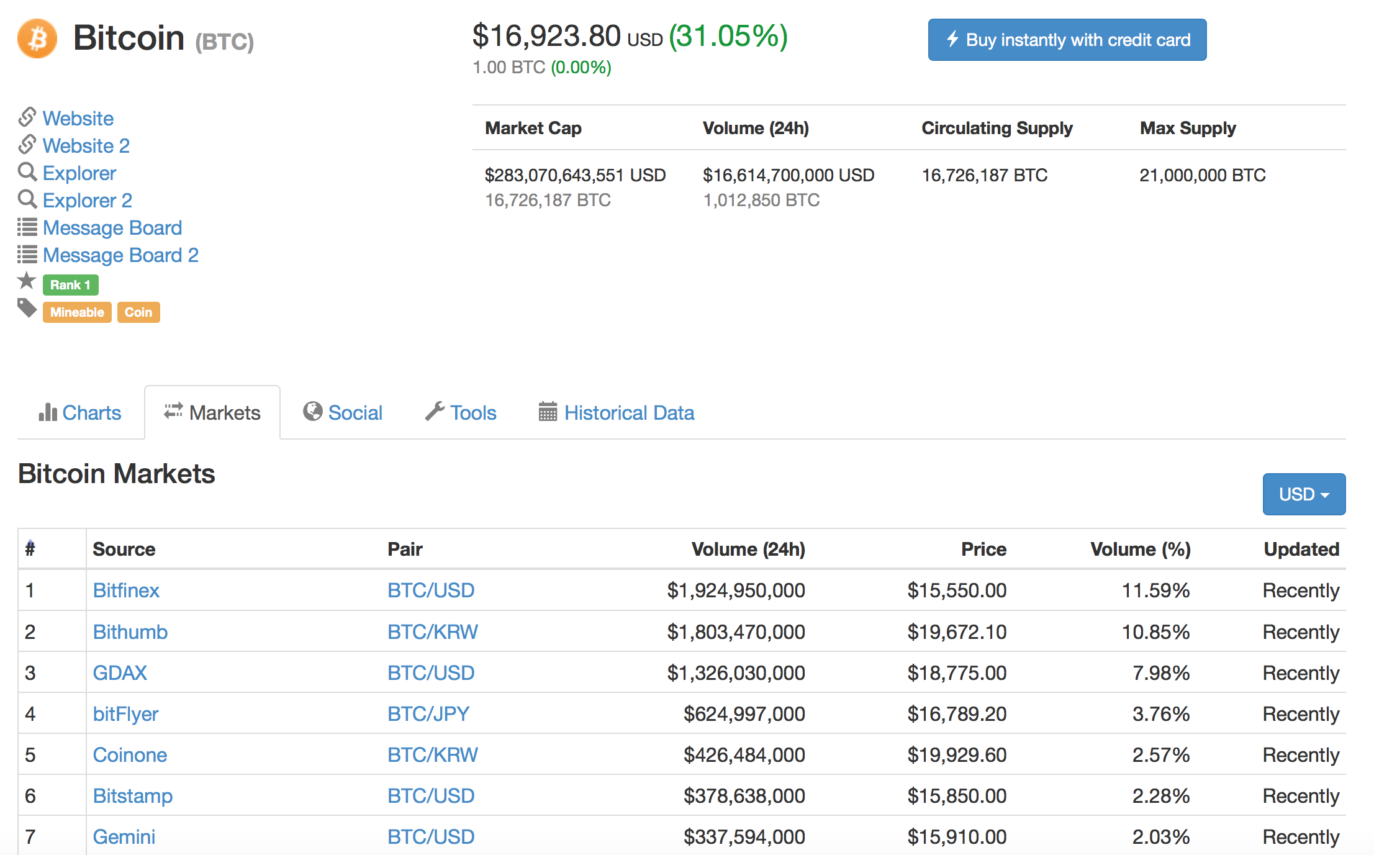Open the Bithumb exchange link

tap(130, 631)
